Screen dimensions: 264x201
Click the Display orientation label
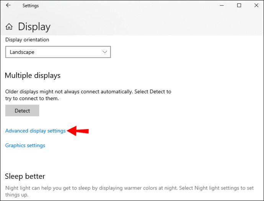[27, 40]
